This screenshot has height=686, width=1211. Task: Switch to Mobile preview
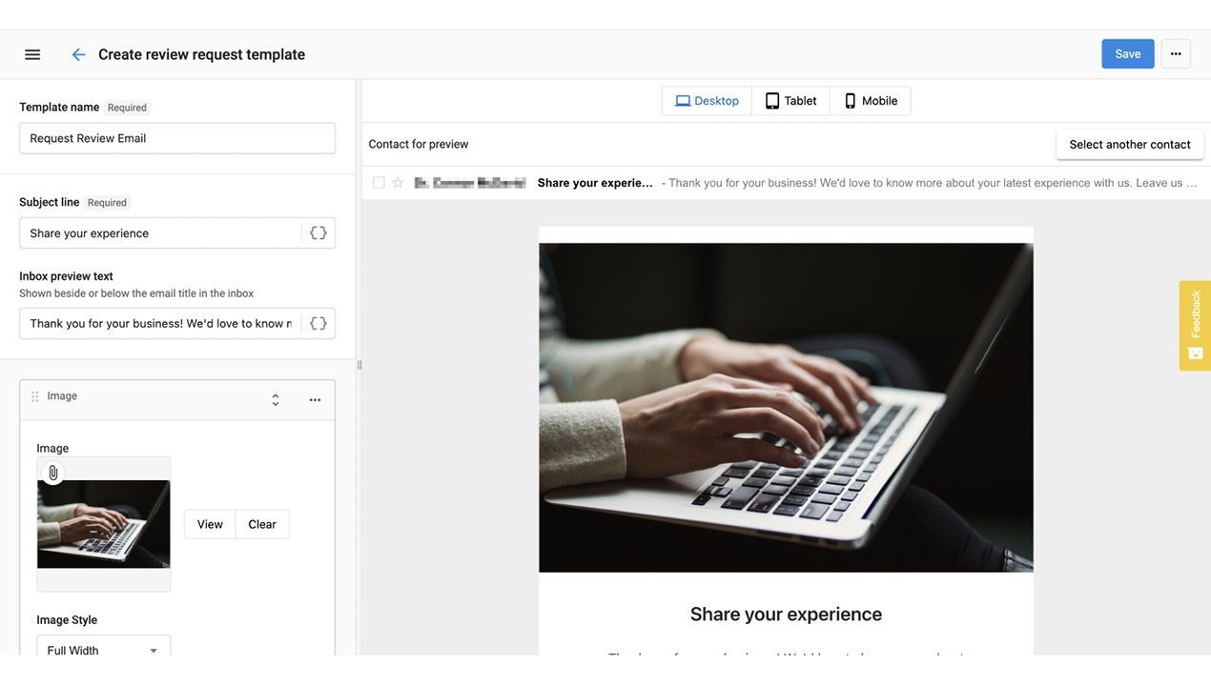click(x=870, y=101)
